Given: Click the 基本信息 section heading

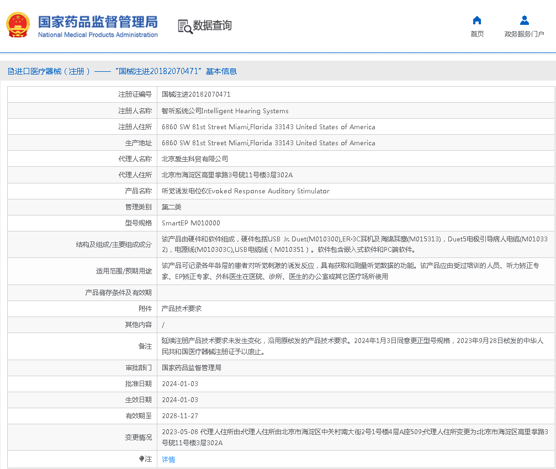Looking at the screenshot, I should click(x=221, y=71).
